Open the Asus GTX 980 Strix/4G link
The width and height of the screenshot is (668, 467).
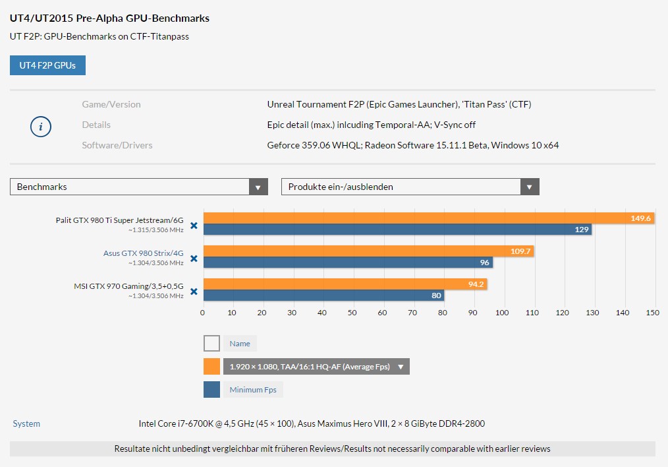point(143,253)
